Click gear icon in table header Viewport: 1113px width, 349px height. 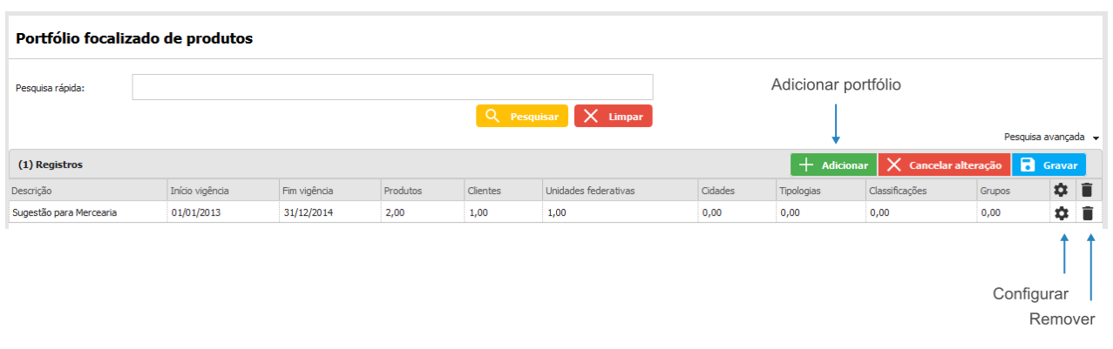[1061, 190]
